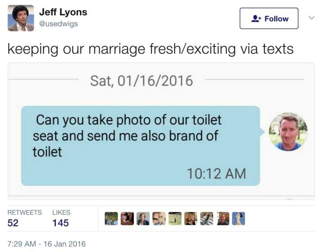Open the first liker avatar thumbnail
This screenshot has height=252, width=322.
tap(111, 219)
